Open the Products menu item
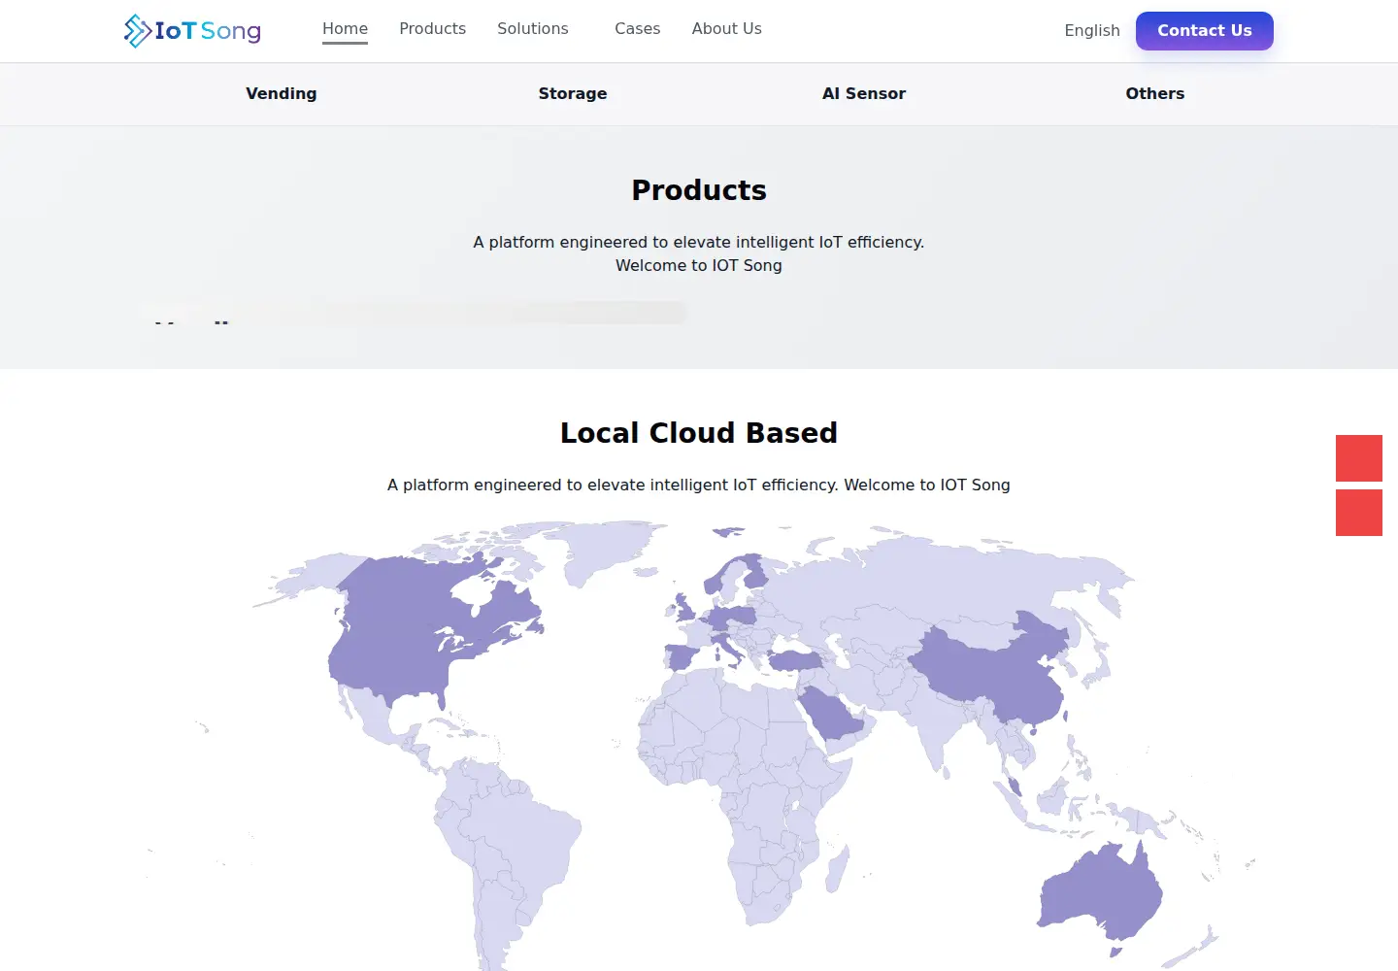 pyautogui.click(x=432, y=29)
